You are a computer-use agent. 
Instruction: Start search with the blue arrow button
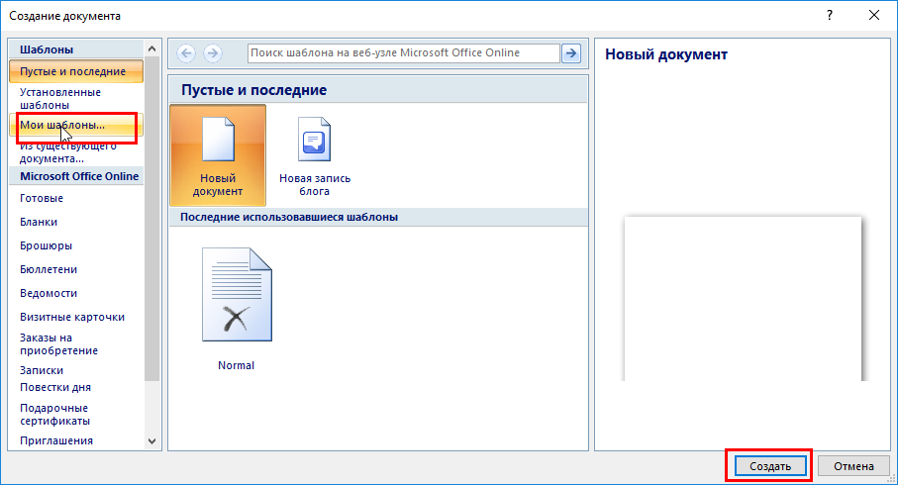pos(571,53)
